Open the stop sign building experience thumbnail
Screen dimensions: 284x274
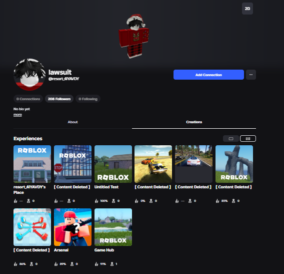[72, 164]
